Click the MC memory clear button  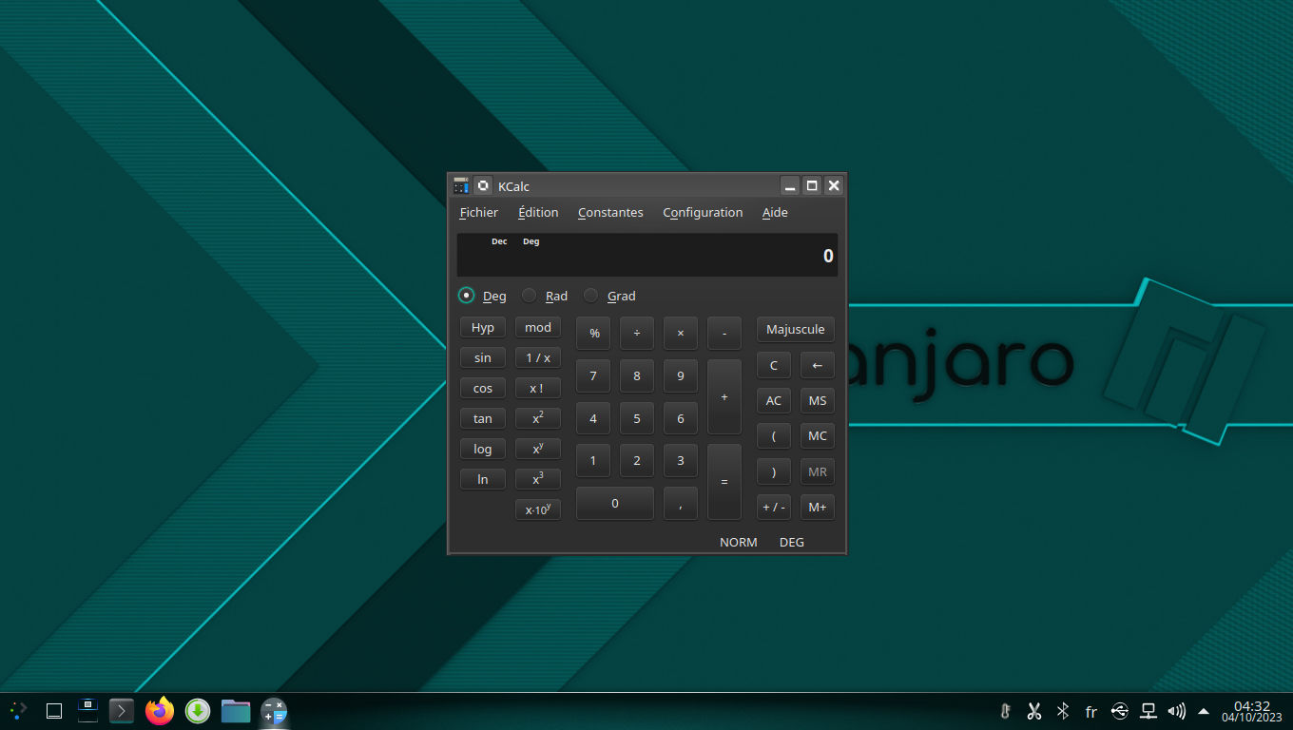818,435
